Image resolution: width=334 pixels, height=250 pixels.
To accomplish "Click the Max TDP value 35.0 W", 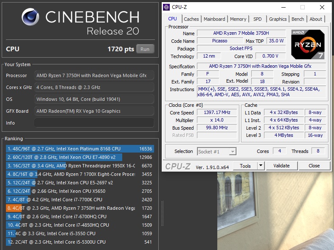I will click(276, 41).
